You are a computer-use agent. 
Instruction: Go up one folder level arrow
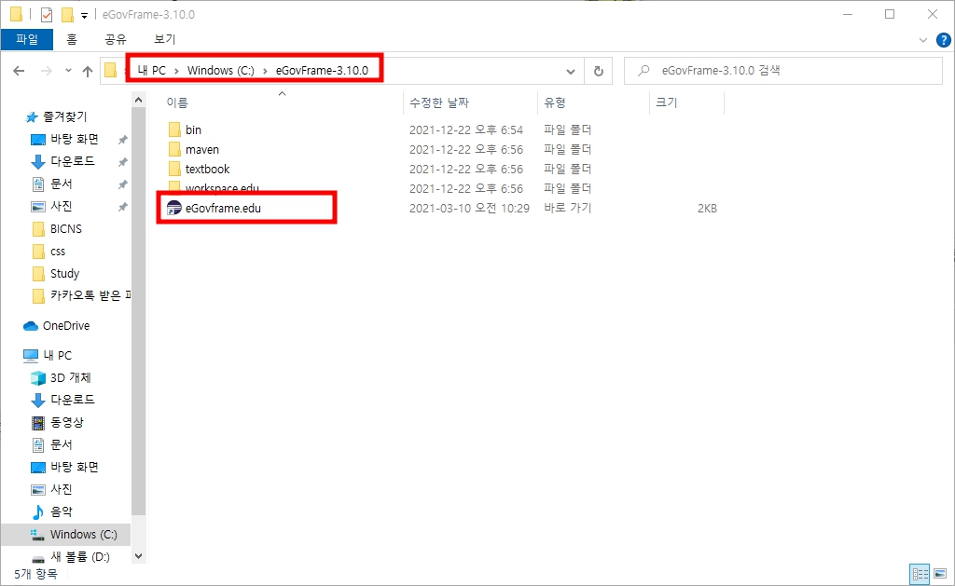[x=88, y=71]
